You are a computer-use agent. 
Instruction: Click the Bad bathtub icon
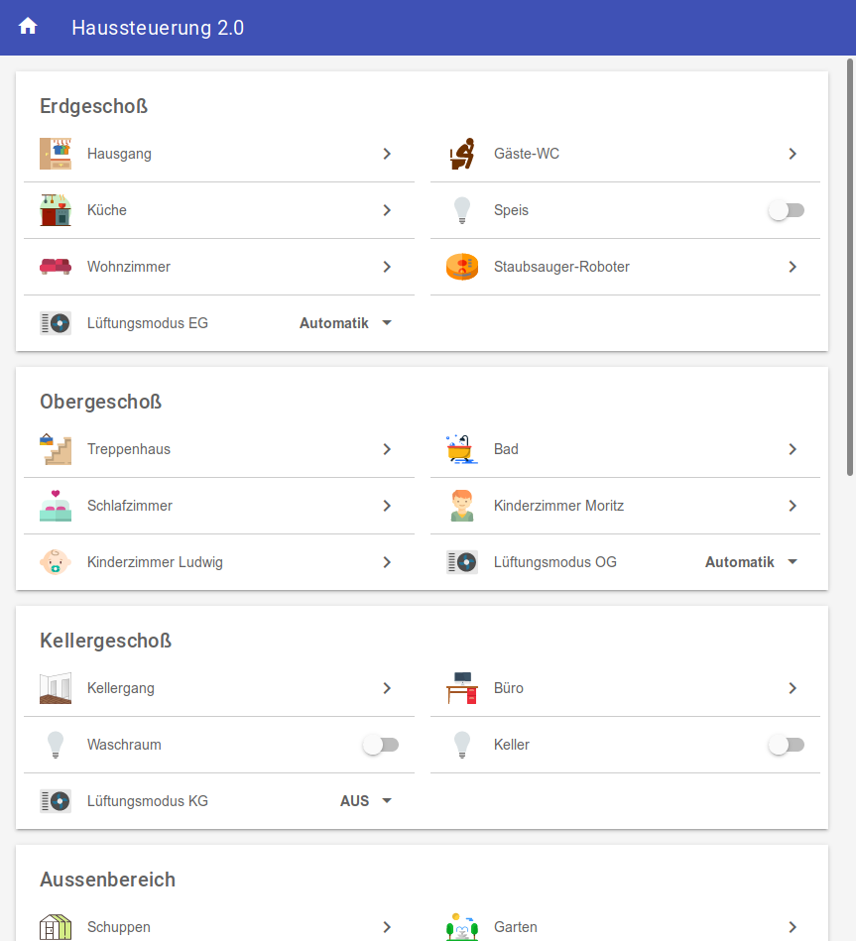[462, 449]
